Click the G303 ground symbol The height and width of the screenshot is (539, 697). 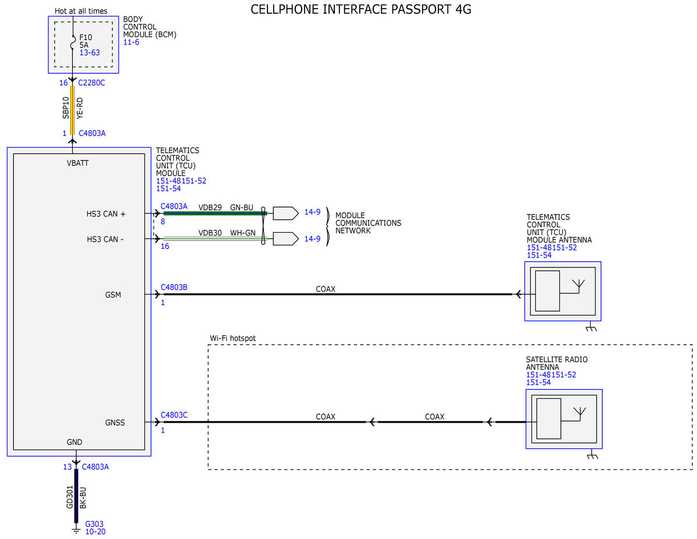(x=76, y=530)
